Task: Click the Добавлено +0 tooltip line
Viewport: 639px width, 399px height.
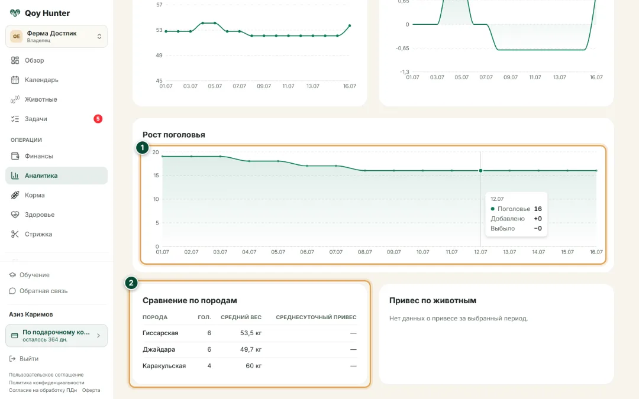Action: [516, 219]
